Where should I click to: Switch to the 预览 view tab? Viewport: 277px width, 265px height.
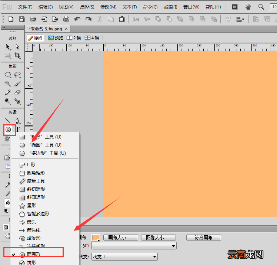[x=56, y=38]
